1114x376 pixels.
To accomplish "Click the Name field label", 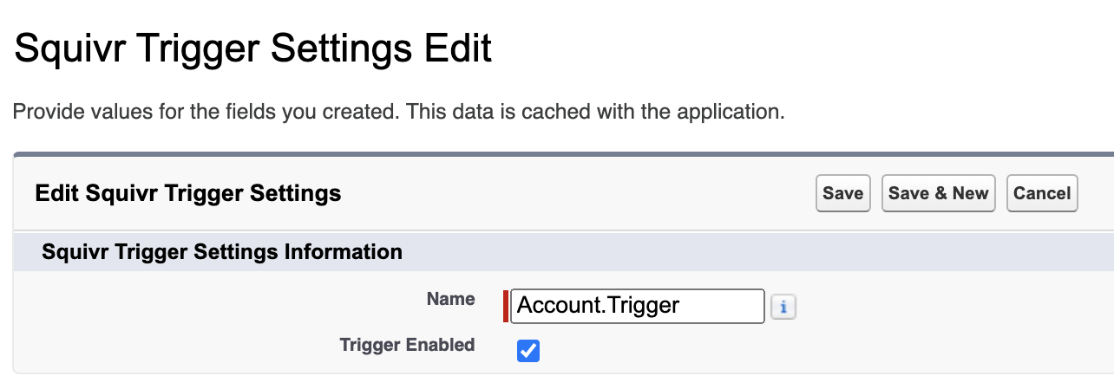I will pyautogui.click(x=450, y=299).
